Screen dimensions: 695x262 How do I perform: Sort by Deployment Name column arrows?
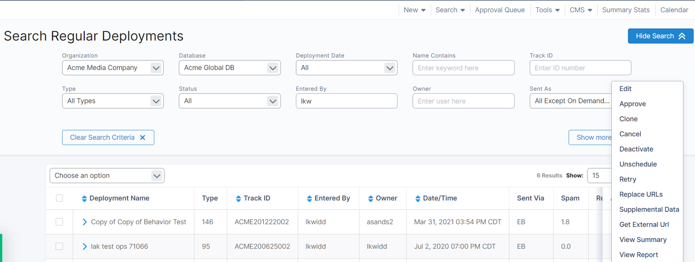(84, 198)
